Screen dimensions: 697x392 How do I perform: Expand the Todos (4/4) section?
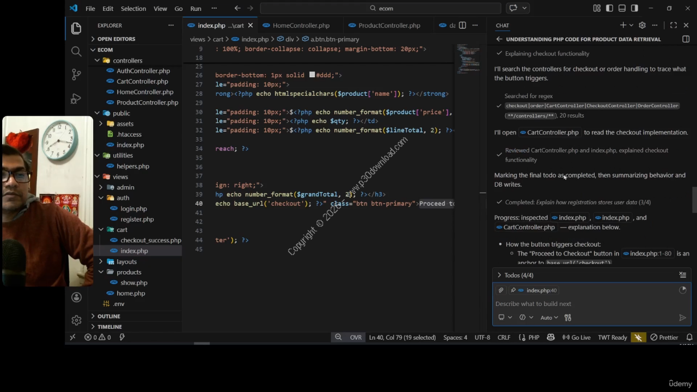(x=514, y=275)
